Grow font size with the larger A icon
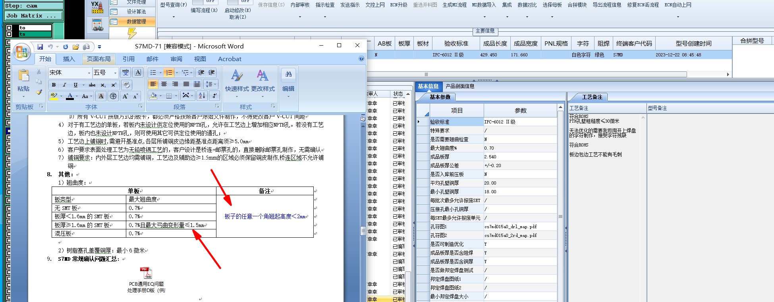 coord(125,96)
